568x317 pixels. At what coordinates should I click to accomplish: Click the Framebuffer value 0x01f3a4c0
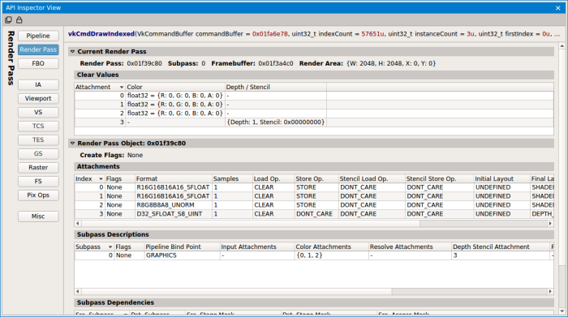276,64
